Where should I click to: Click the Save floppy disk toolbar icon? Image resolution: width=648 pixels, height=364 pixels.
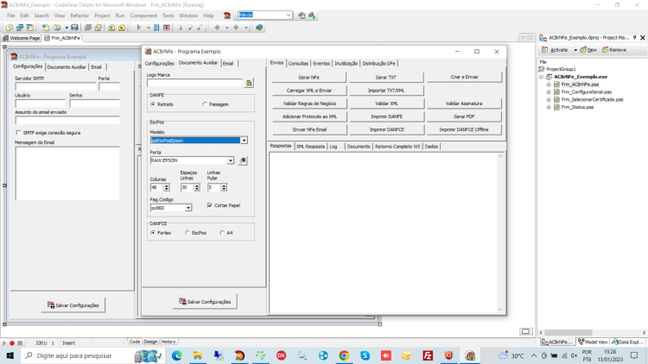[74, 28]
